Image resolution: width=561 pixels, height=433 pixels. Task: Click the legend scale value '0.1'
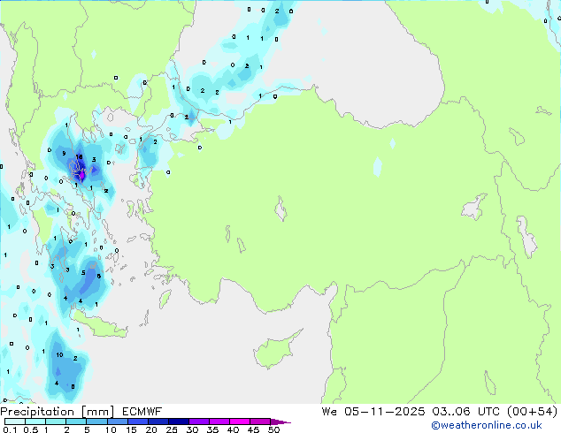10,429
